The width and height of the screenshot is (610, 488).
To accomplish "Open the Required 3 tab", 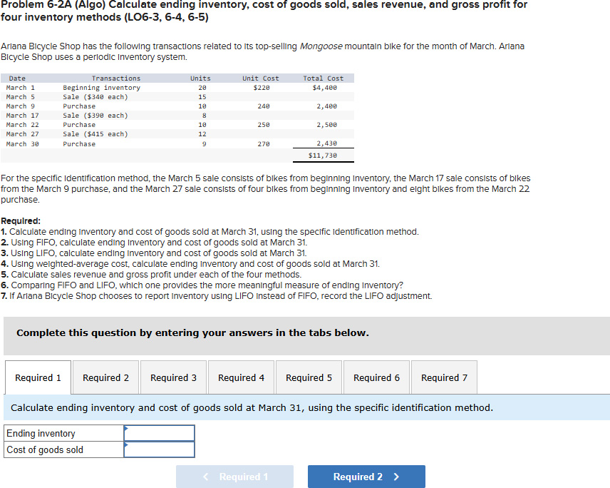I will click(173, 377).
